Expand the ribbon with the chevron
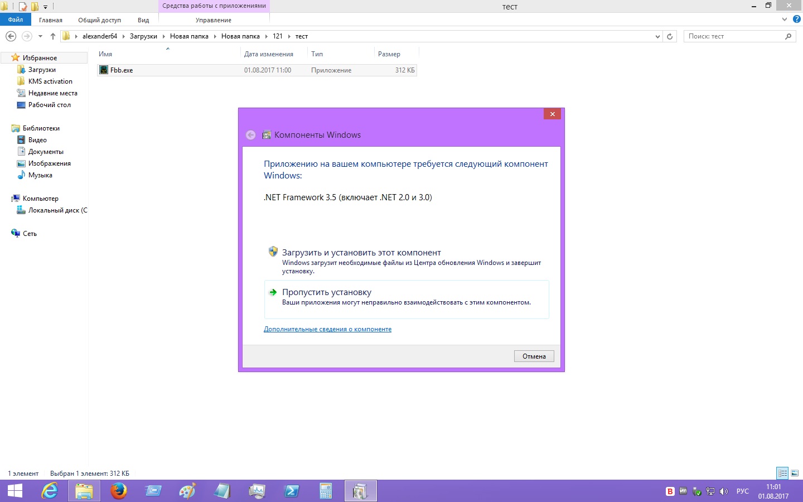 pyautogui.click(x=785, y=20)
